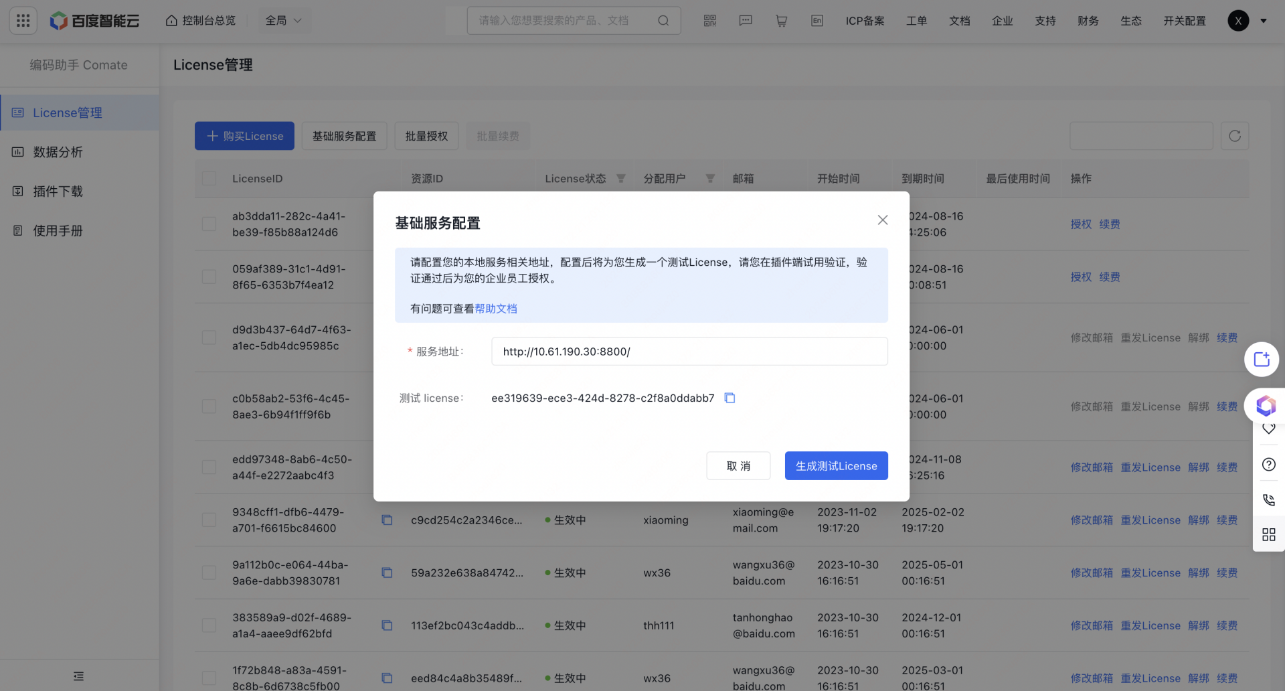The image size is (1285, 691).
Task: Click the 生成测试License button
Action: (836, 466)
